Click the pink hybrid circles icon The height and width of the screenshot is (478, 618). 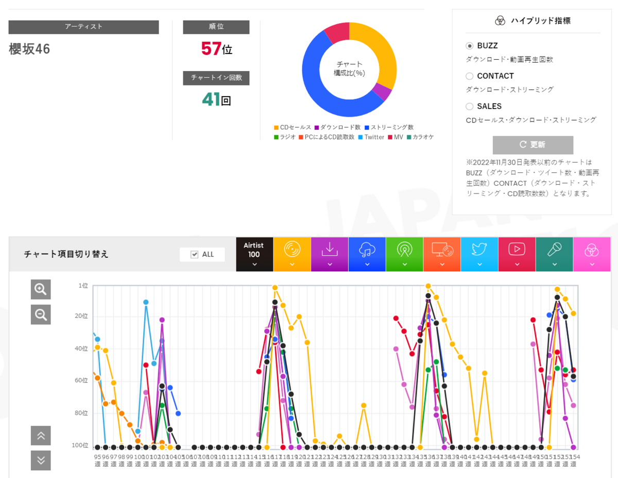click(x=592, y=250)
